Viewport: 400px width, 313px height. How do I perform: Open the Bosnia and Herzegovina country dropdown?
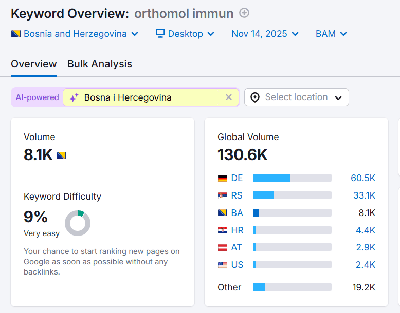75,34
